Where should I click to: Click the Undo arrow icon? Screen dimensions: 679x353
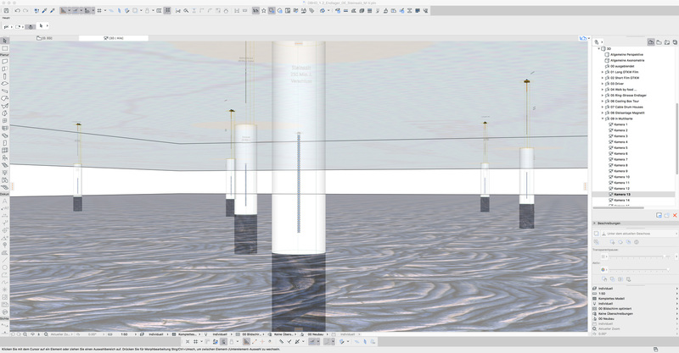17,11
